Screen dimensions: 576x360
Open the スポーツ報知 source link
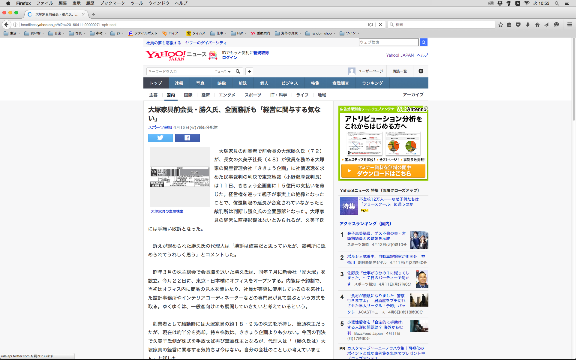click(160, 127)
